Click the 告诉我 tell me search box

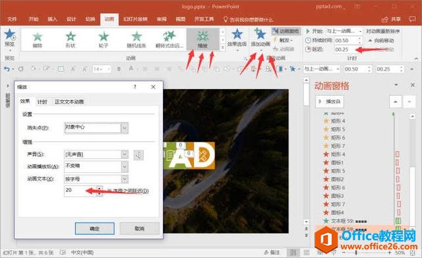tap(248, 20)
